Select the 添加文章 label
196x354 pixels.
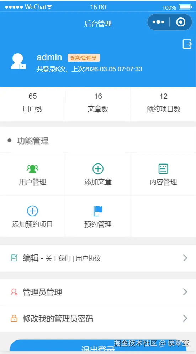point(98,182)
